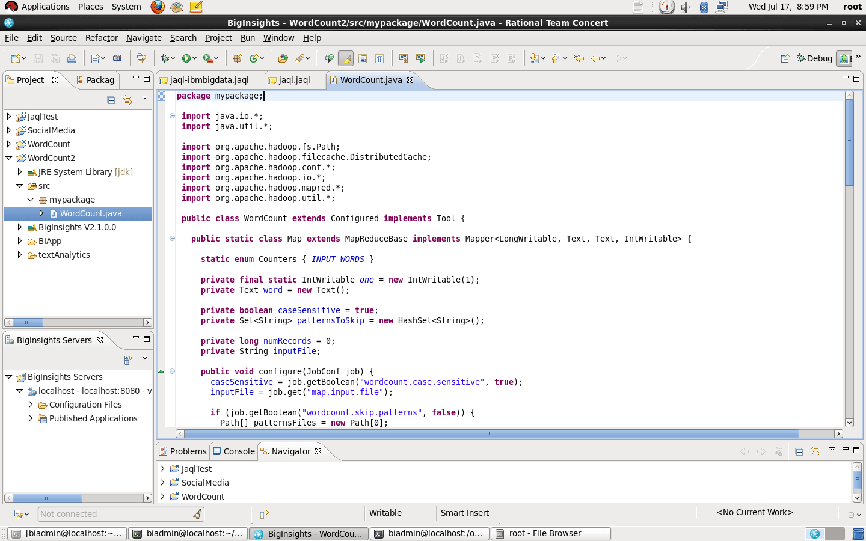The width and height of the screenshot is (866, 541).
Task: Toggle Link with Editor in Project panel
Action: pyautogui.click(x=127, y=100)
